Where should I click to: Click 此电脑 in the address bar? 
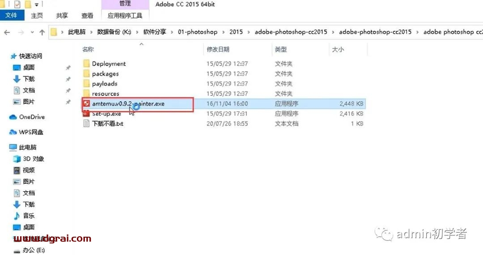point(77,32)
